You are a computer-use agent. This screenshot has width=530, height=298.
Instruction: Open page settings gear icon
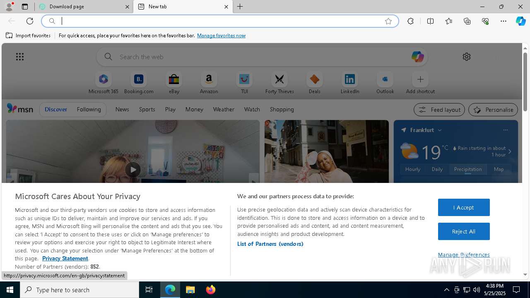click(x=467, y=57)
